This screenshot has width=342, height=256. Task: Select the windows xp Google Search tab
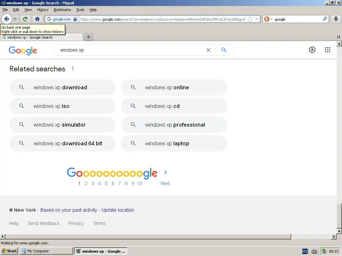[42, 37]
